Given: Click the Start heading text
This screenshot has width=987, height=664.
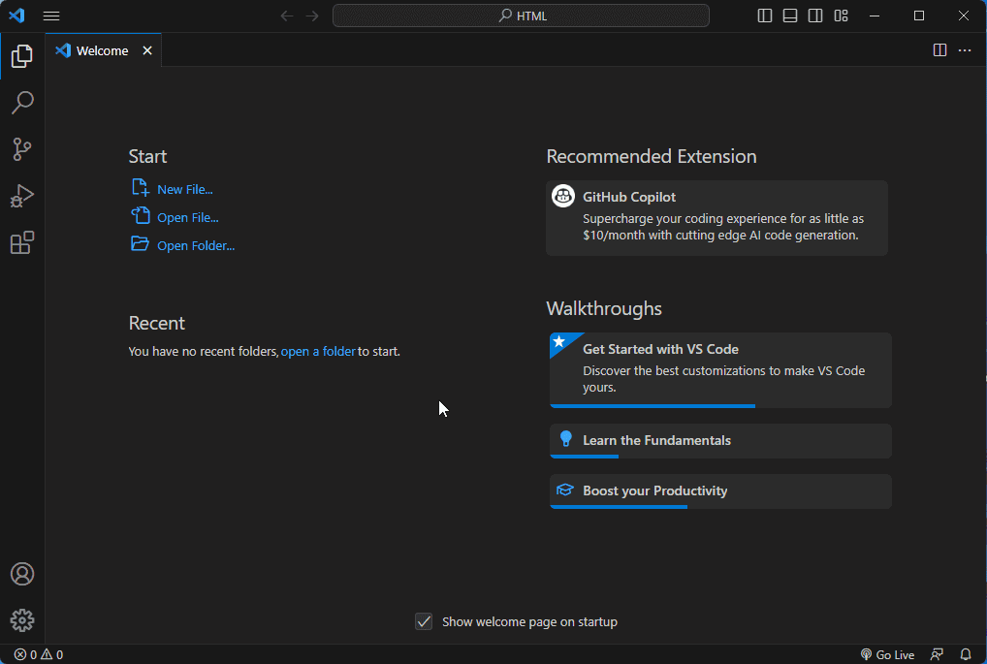Looking at the screenshot, I should point(148,156).
